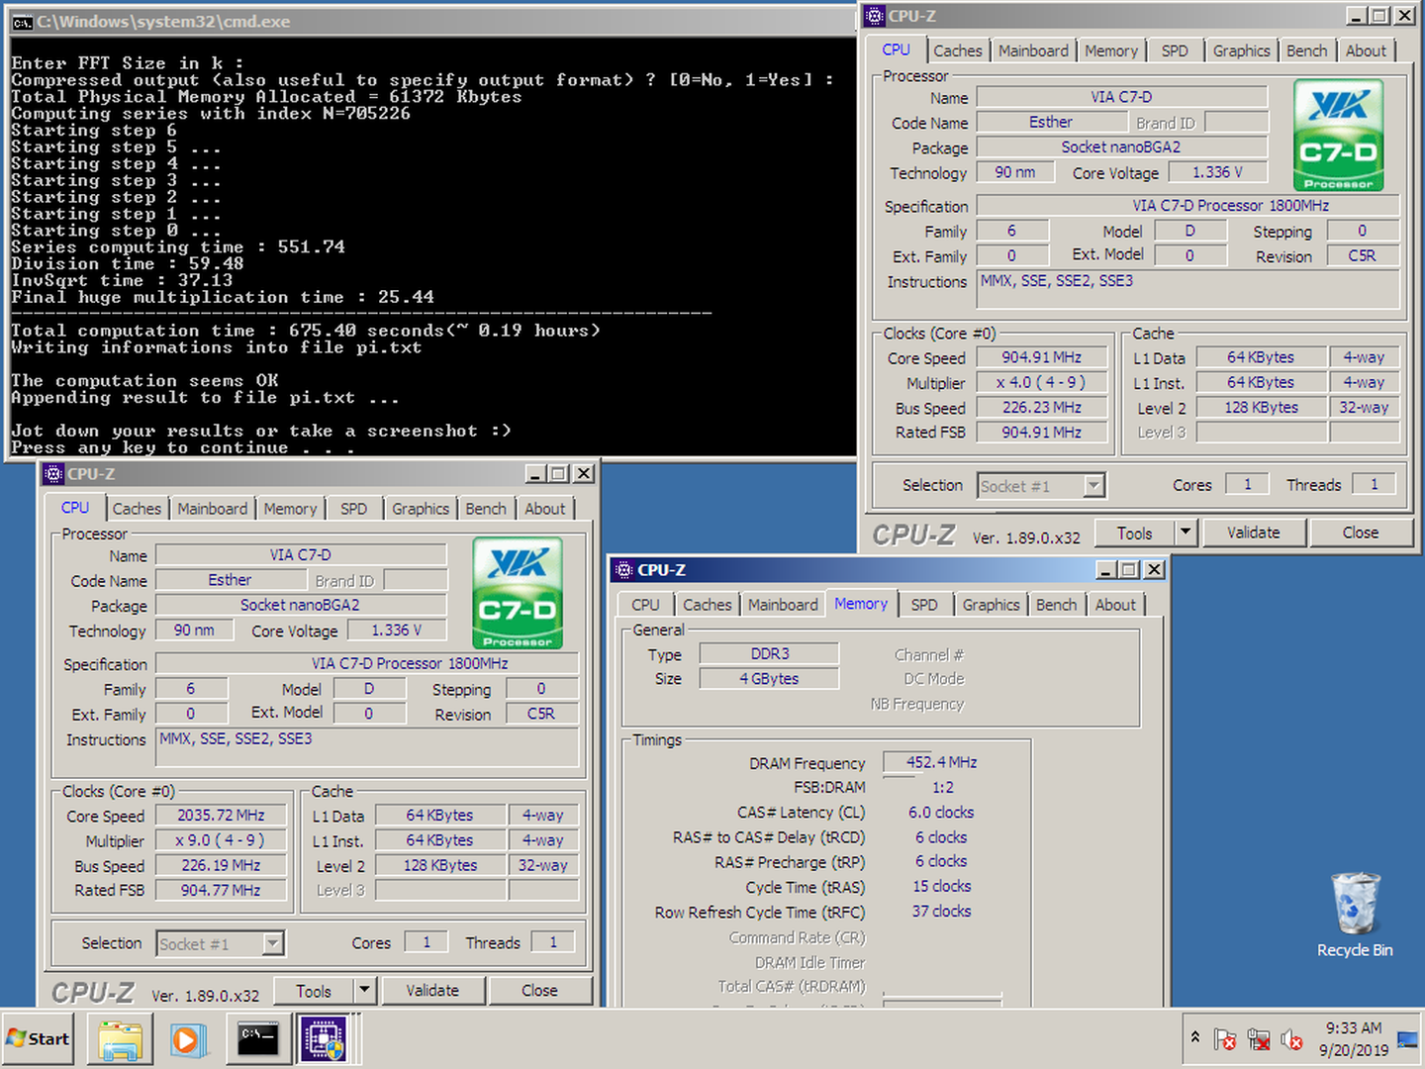Screen dimensions: 1425x1069
Task: Click Show desktop icon beside the clock
Action: [1407, 1039]
